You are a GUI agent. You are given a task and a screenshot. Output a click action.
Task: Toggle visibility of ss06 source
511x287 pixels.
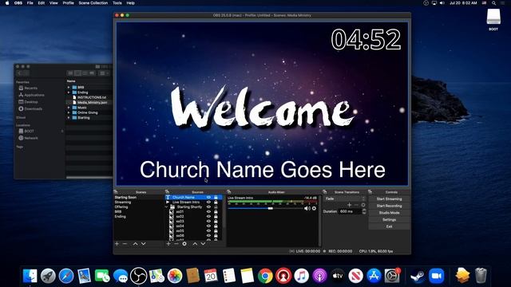point(209,235)
